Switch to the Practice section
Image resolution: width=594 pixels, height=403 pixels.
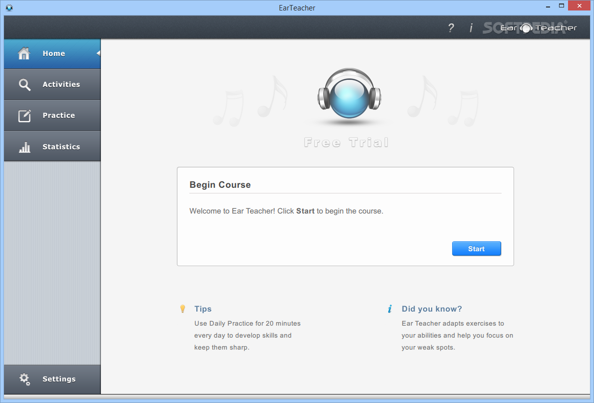[x=52, y=115]
